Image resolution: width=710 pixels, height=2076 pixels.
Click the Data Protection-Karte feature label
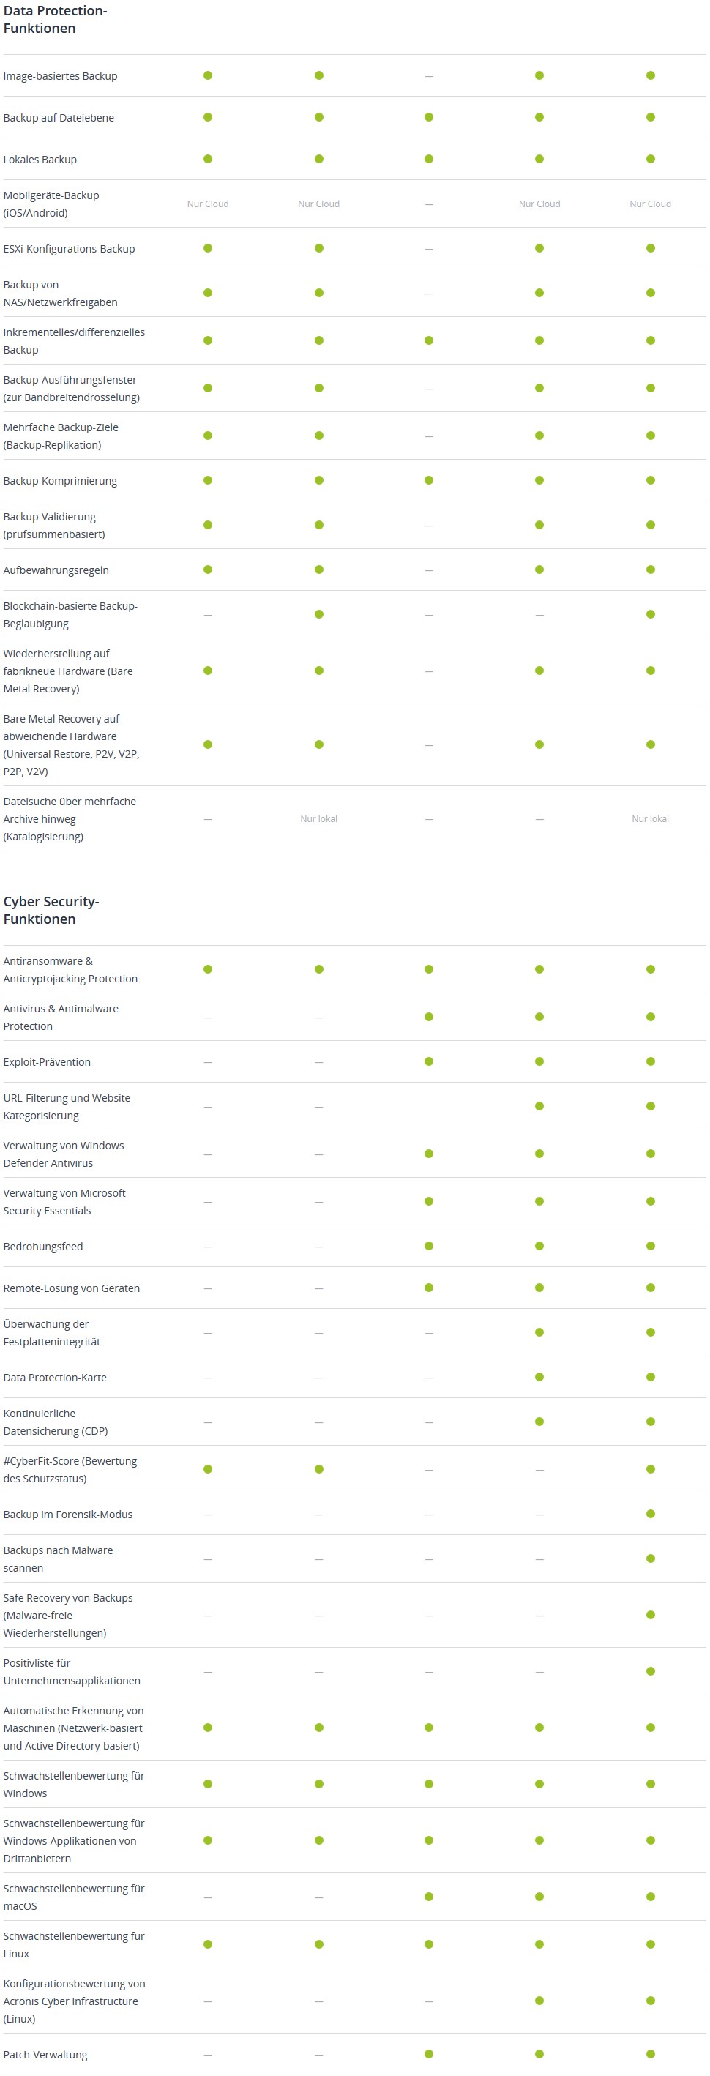(55, 1377)
